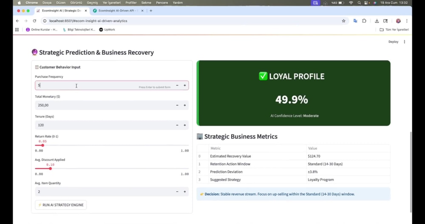Click the browser back arrow

coord(17,21)
